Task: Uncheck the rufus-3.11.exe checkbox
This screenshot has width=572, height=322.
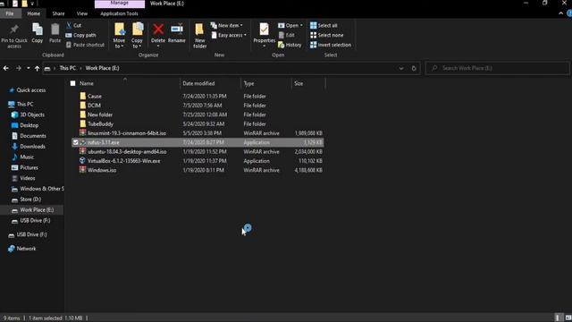Action: tap(75, 142)
